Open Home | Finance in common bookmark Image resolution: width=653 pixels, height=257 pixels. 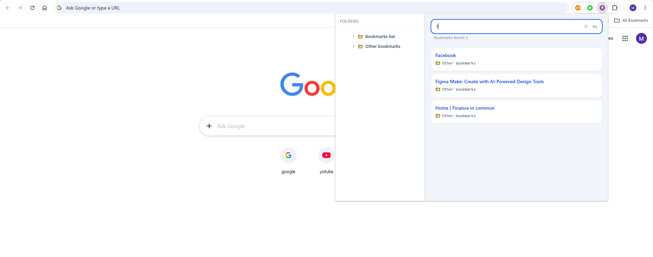[x=465, y=108]
